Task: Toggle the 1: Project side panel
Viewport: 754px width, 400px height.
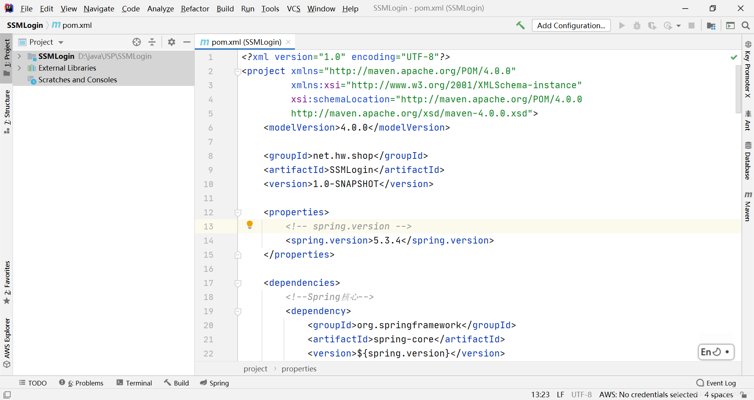Action: (7, 58)
